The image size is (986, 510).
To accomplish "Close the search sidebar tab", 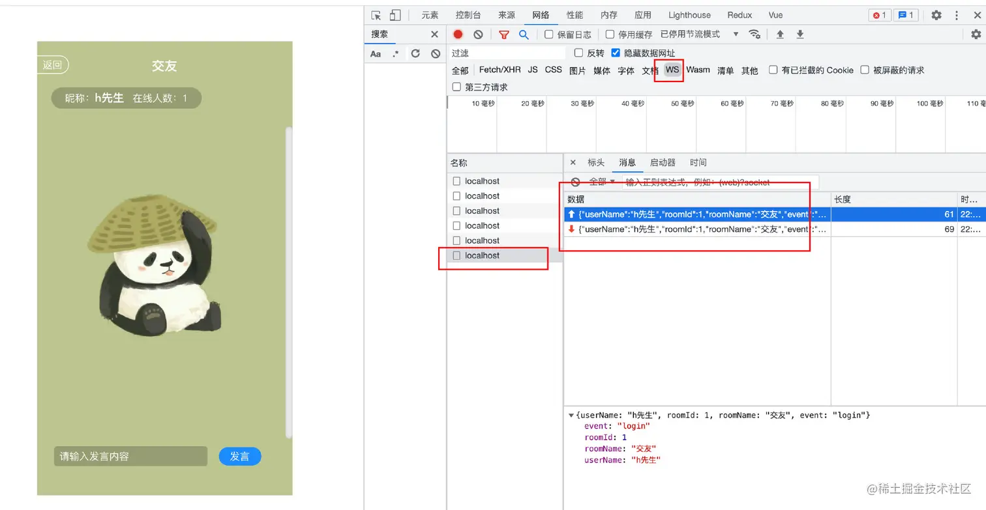I will coord(435,35).
